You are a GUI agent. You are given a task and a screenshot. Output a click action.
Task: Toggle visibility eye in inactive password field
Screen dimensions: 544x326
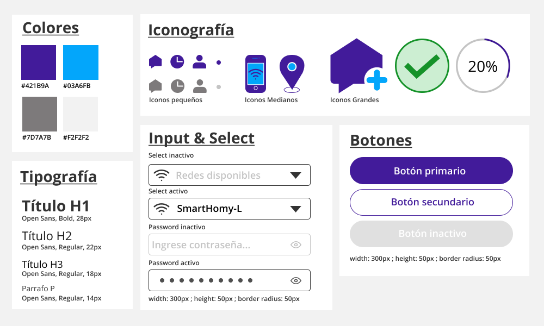coord(296,244)
